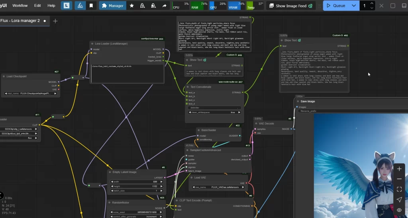Toggle link visibility with eye icon
This screenshot has height=218, width=408.
pyautogui.click(x=399, y=210)
